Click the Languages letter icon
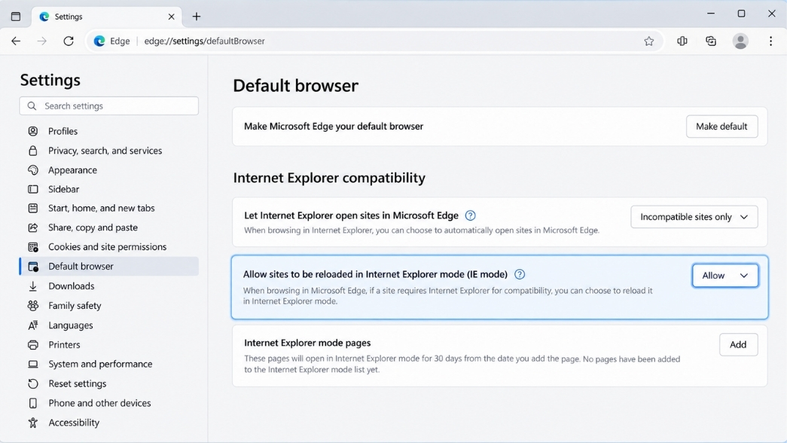Viewport: 787px width, 443px height. pos(33,325)
